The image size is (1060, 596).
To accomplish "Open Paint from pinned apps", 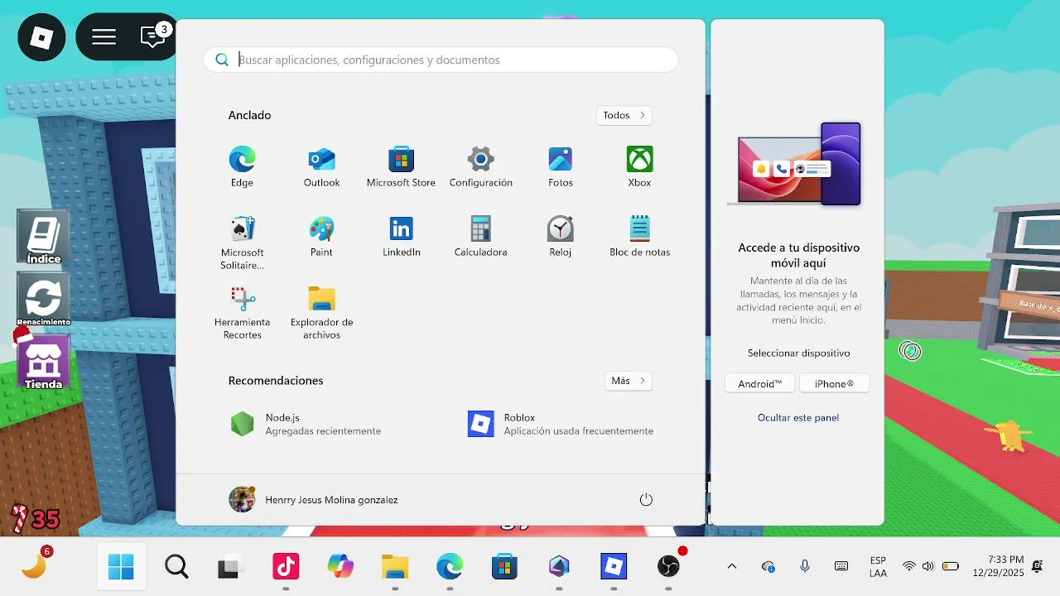I will [x=321, y=236].
